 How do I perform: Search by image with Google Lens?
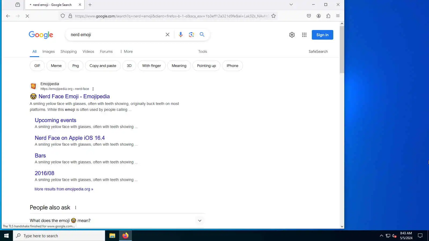pyautogui.click(x=191, y=35)
